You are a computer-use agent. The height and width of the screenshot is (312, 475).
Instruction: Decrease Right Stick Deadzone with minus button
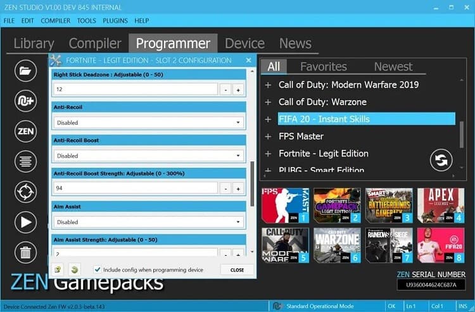(x=225, y=90)
